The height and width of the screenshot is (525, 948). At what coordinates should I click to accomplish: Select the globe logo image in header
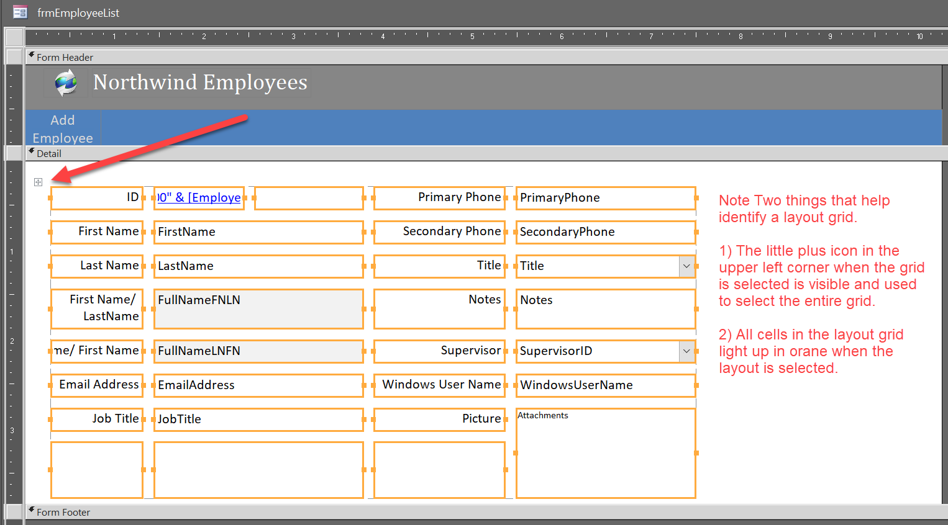pos(65,83)
